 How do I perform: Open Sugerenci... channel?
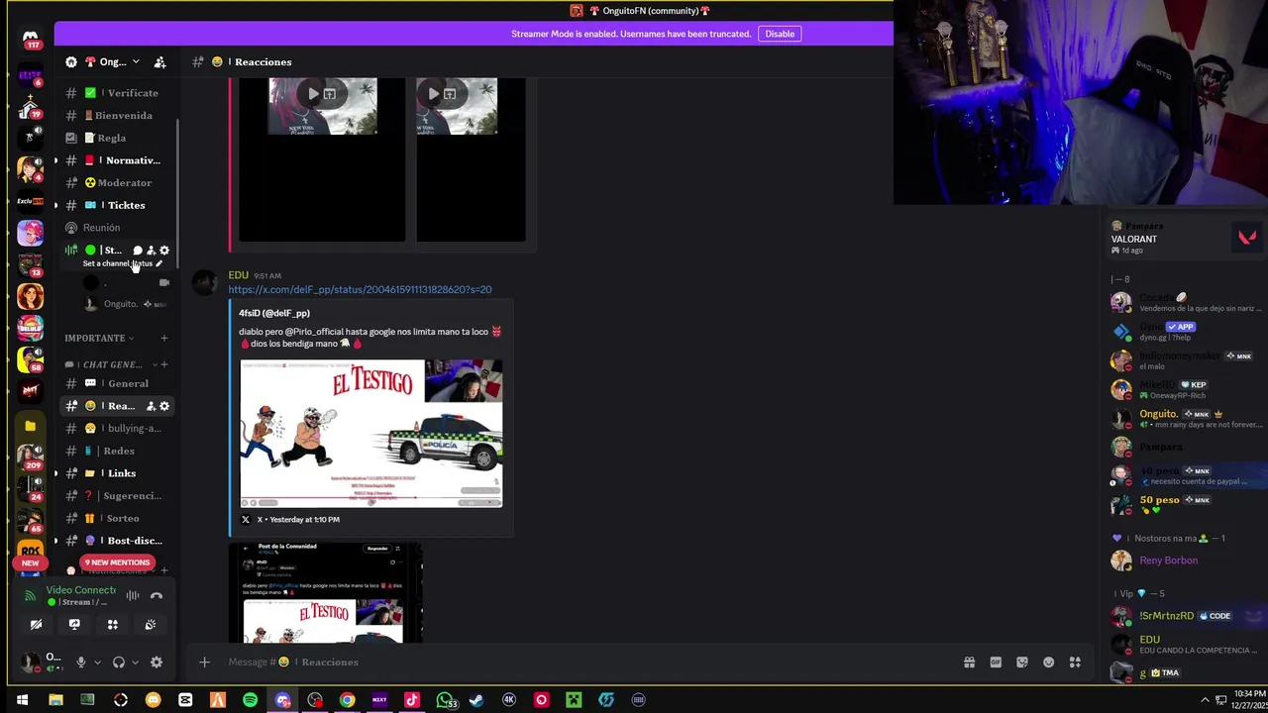pyautogui.click(x=117, y=496)
